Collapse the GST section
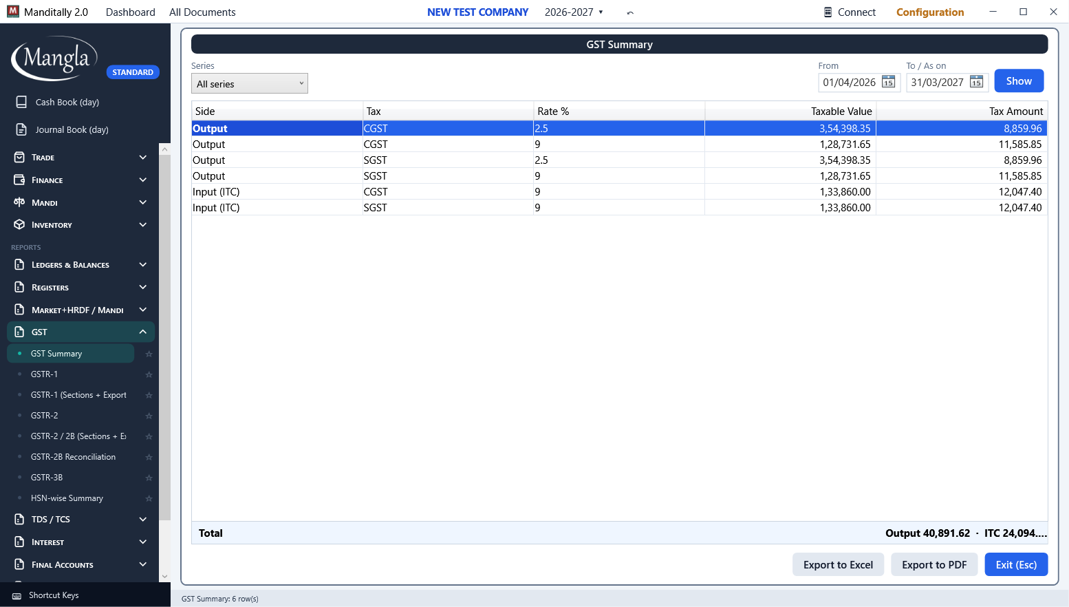 pos(142,332)
